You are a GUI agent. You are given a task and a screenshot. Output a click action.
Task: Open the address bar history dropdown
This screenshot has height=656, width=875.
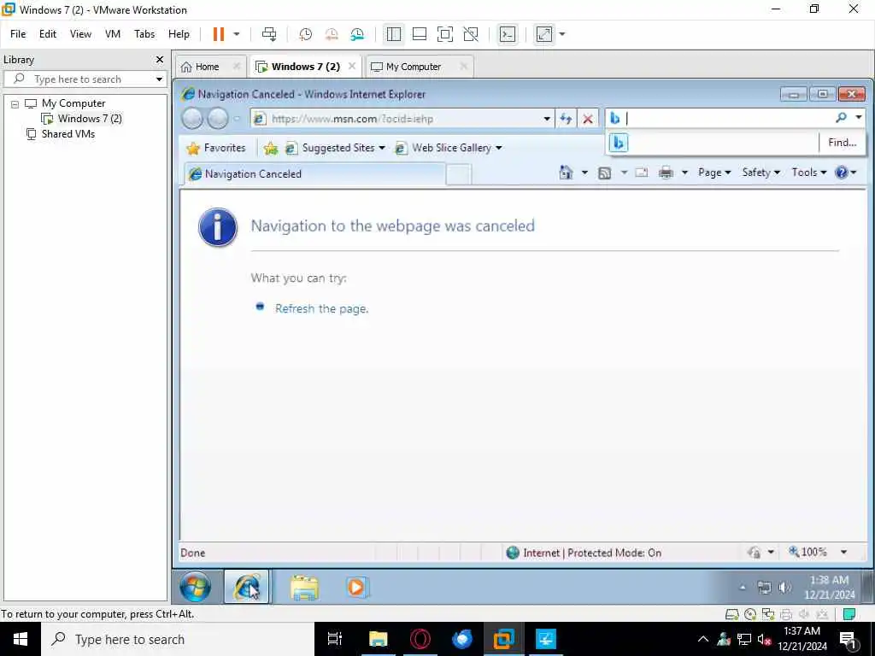pyautogui.click(x=547, y=119)
